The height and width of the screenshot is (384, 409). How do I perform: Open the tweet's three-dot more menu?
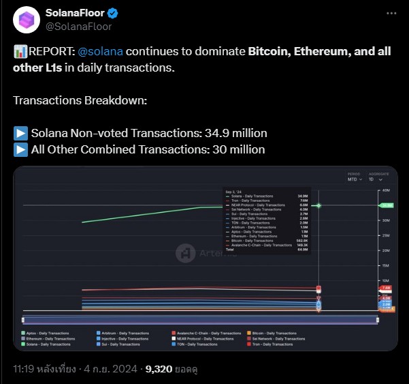pyautogui.click(x=391, y=14)
